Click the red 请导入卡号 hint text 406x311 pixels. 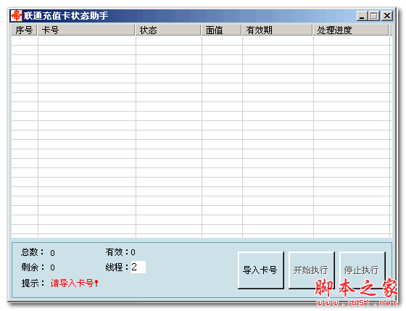74,283
